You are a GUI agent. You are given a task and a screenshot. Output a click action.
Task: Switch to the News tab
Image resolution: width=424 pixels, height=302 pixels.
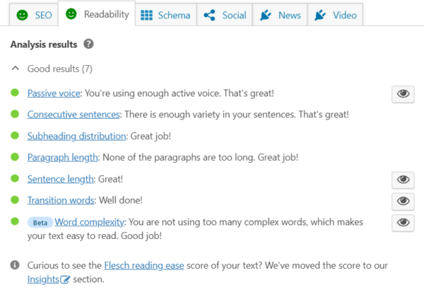(281, 15)
